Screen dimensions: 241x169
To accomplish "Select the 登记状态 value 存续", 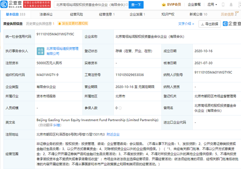I will point(134,51).
